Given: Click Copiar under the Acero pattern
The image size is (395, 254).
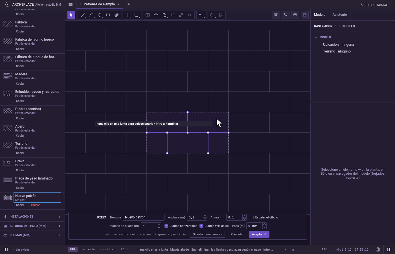Looking at the screenshot, I should pos(20,136).
